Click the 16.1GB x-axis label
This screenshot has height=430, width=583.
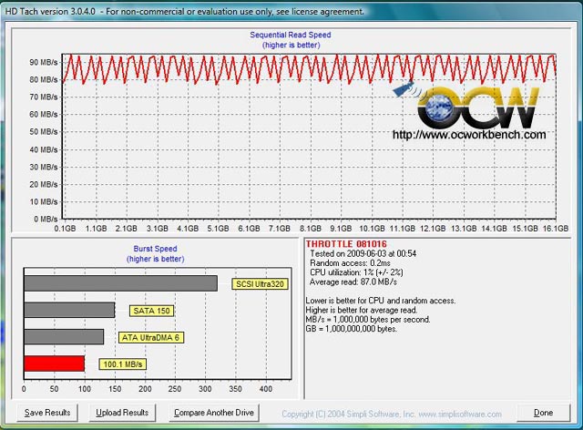(x=556, y=229)
